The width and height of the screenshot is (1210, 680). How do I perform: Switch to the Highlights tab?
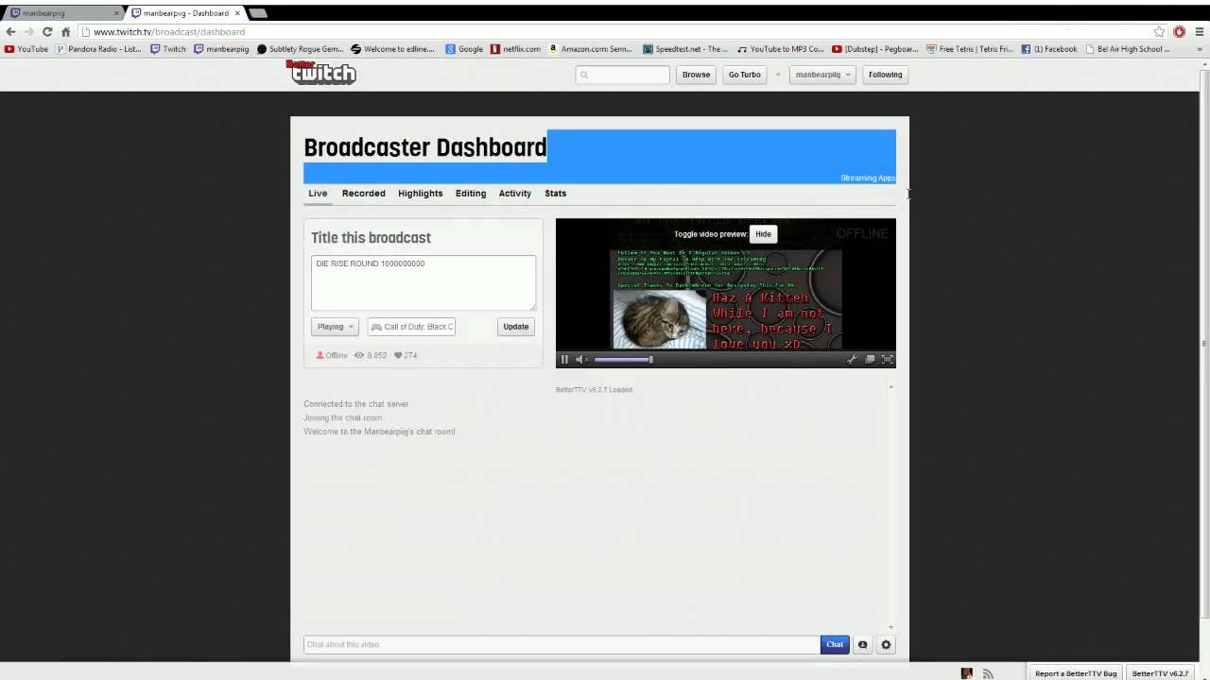[x=420, y=194]
